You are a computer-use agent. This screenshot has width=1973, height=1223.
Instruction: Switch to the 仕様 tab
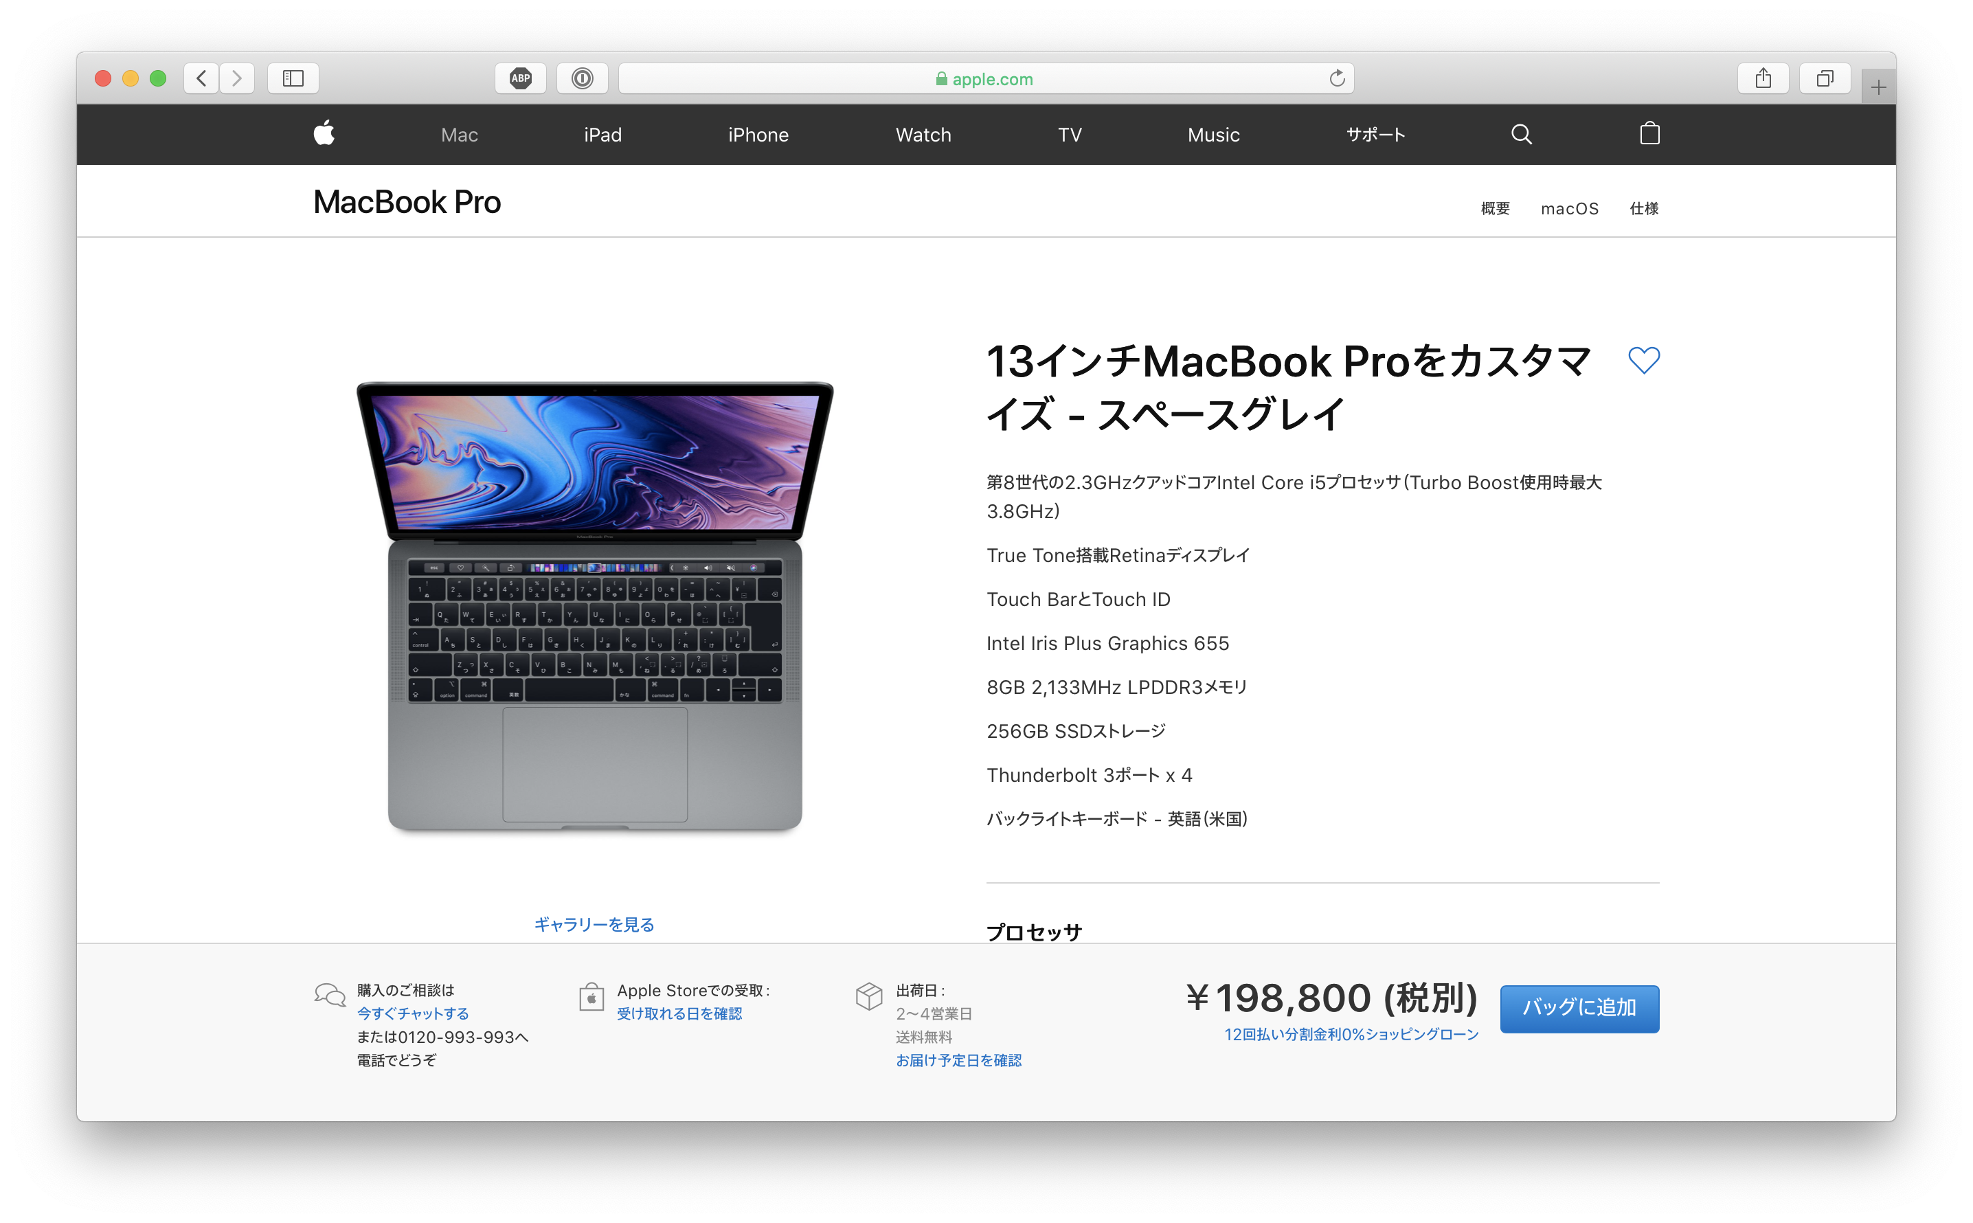[x=1643, y=209]
